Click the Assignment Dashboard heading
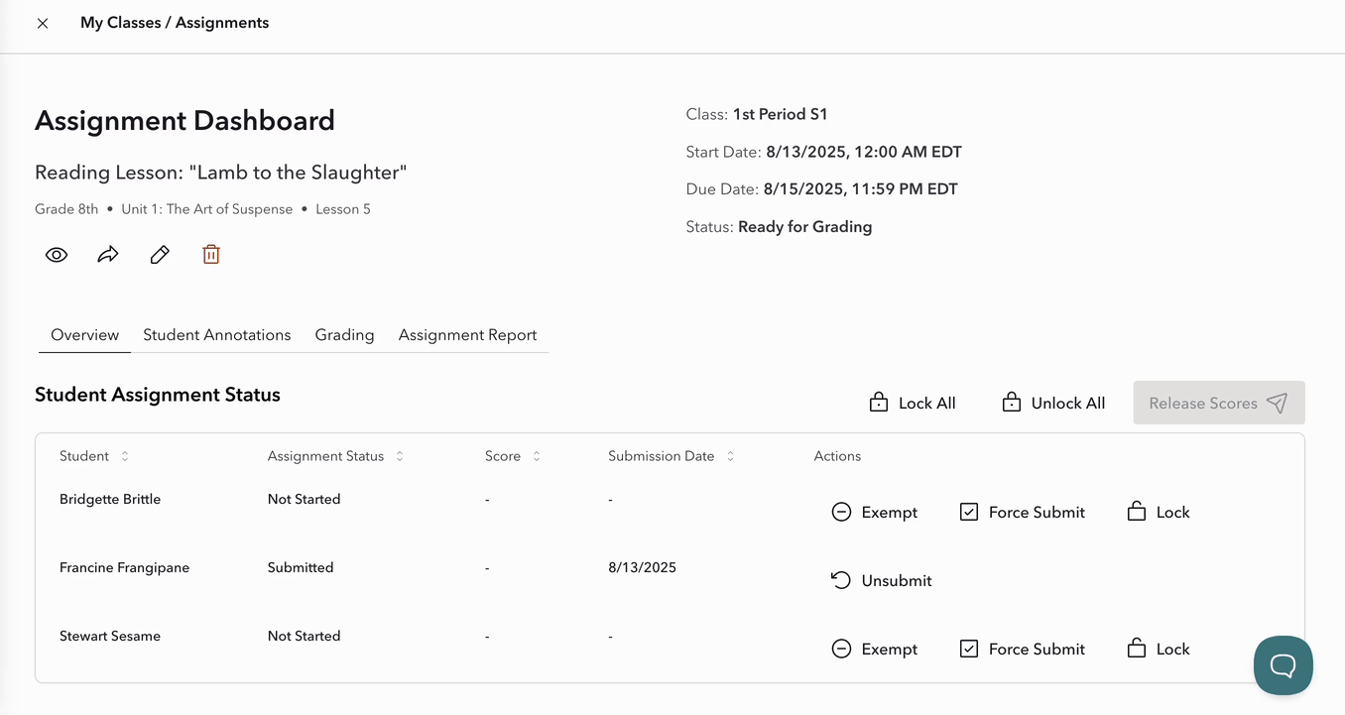This screenshot has height=715, width=1345. tap(184, 121)
